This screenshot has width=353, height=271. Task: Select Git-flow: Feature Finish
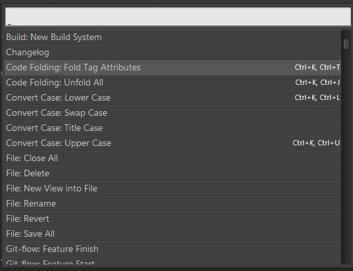tap(173, 249)
